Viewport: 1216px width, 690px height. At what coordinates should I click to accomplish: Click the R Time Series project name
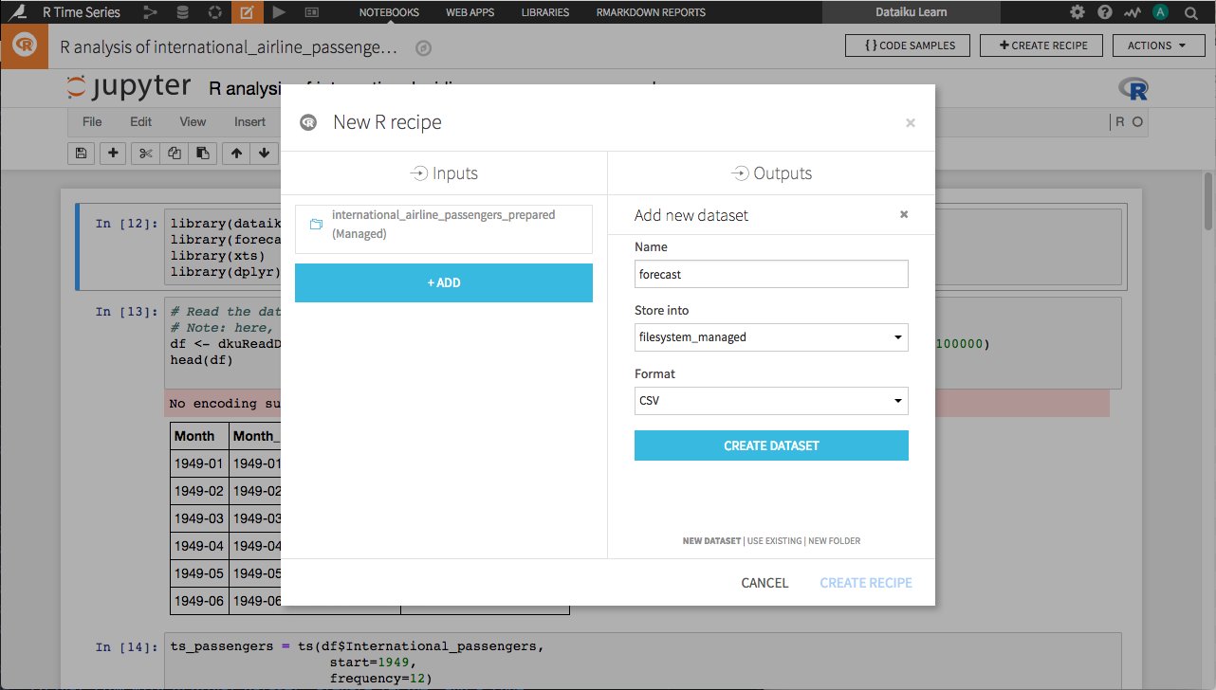pyautogui.click(x=82, y=12)
